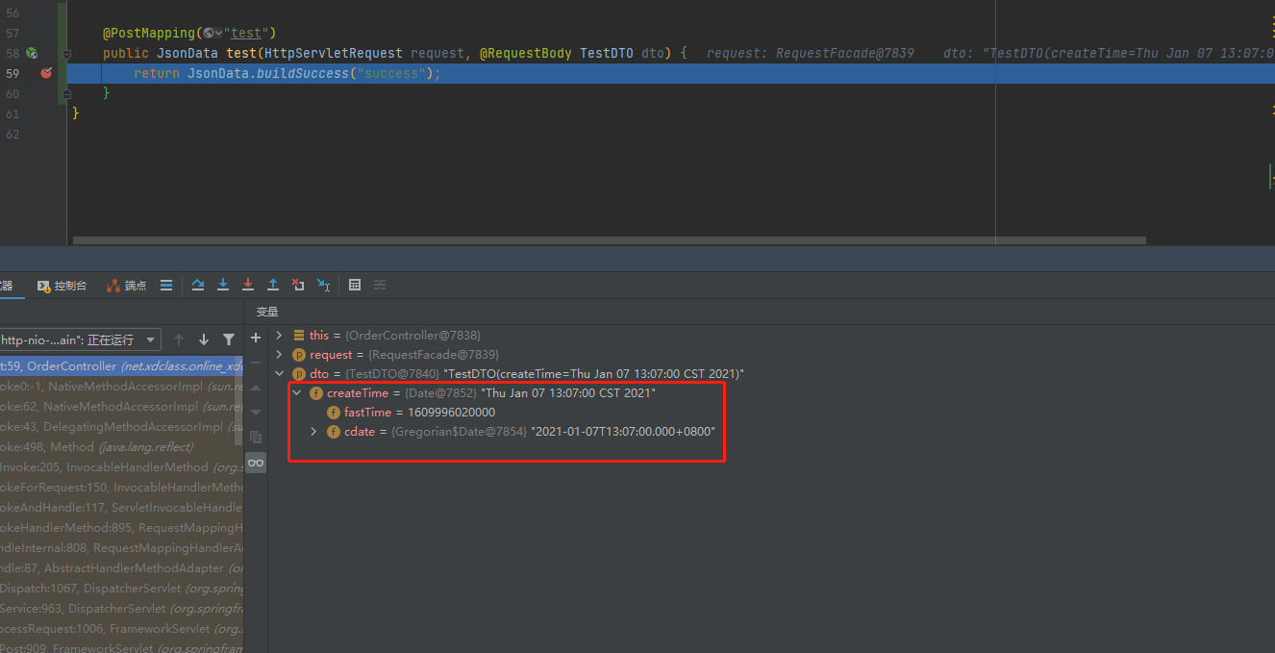The width and height of the screenshot is (1275, 653).
Task: Select frame 'okeAndHandle:117, ServletInvocableHandle'
Action: (121, 508)
